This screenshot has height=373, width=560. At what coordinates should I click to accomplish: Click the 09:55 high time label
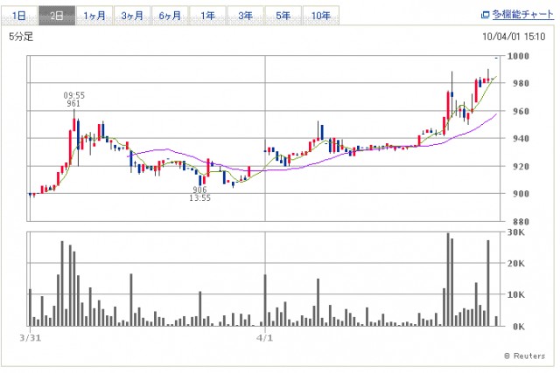tap(73, 95)
